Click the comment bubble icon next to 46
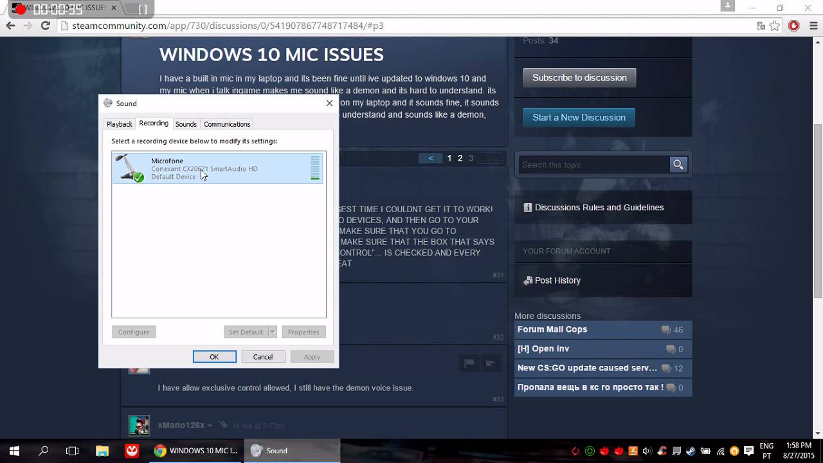Viewport: 823px width, 463px height. click(x=665, y=330)
